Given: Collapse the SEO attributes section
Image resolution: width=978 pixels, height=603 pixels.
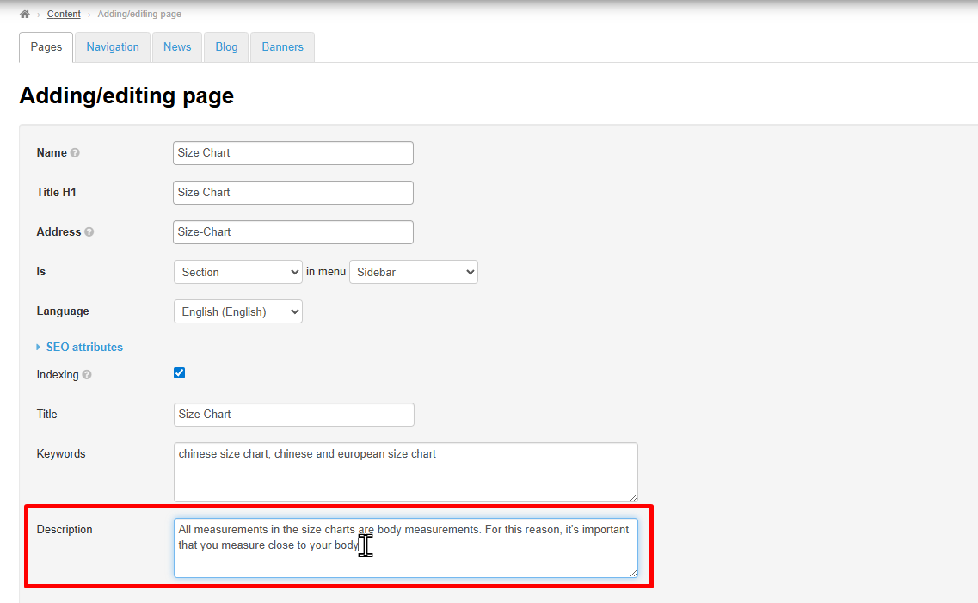Looking at the screenshot, I should click(83, 348).
